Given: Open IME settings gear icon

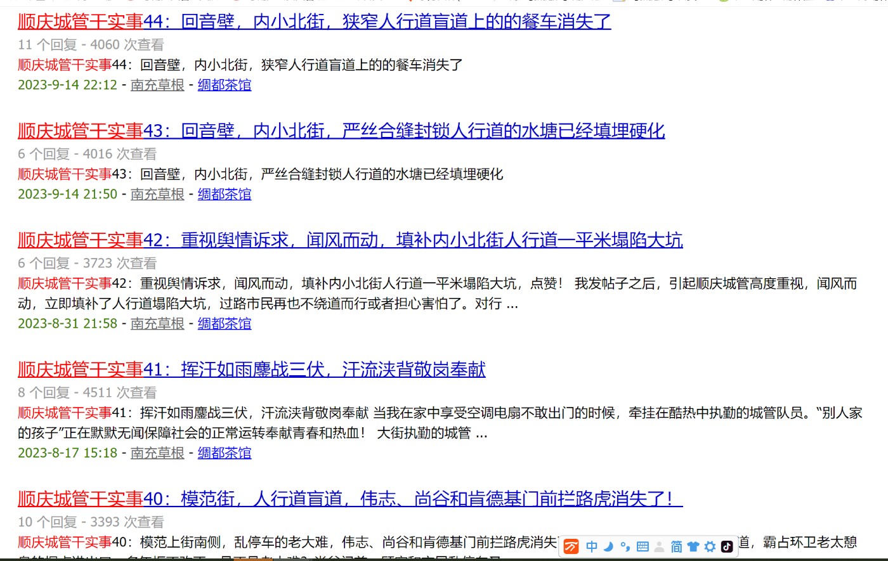Looking at the screenshot, I should click(710, 546).
